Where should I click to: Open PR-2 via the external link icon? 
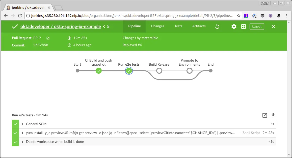(x=48, y=38)
